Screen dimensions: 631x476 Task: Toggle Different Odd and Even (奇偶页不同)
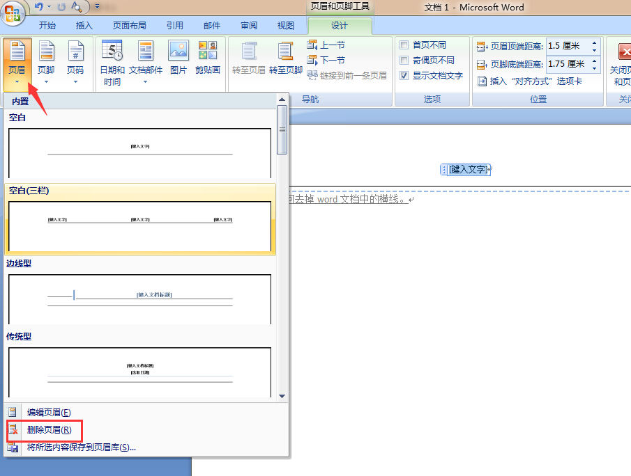tap(404, 61)
